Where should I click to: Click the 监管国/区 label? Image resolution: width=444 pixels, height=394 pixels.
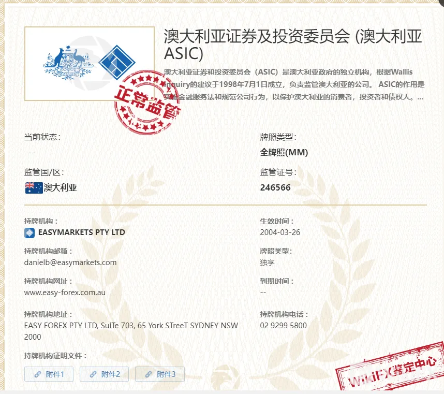44,172
